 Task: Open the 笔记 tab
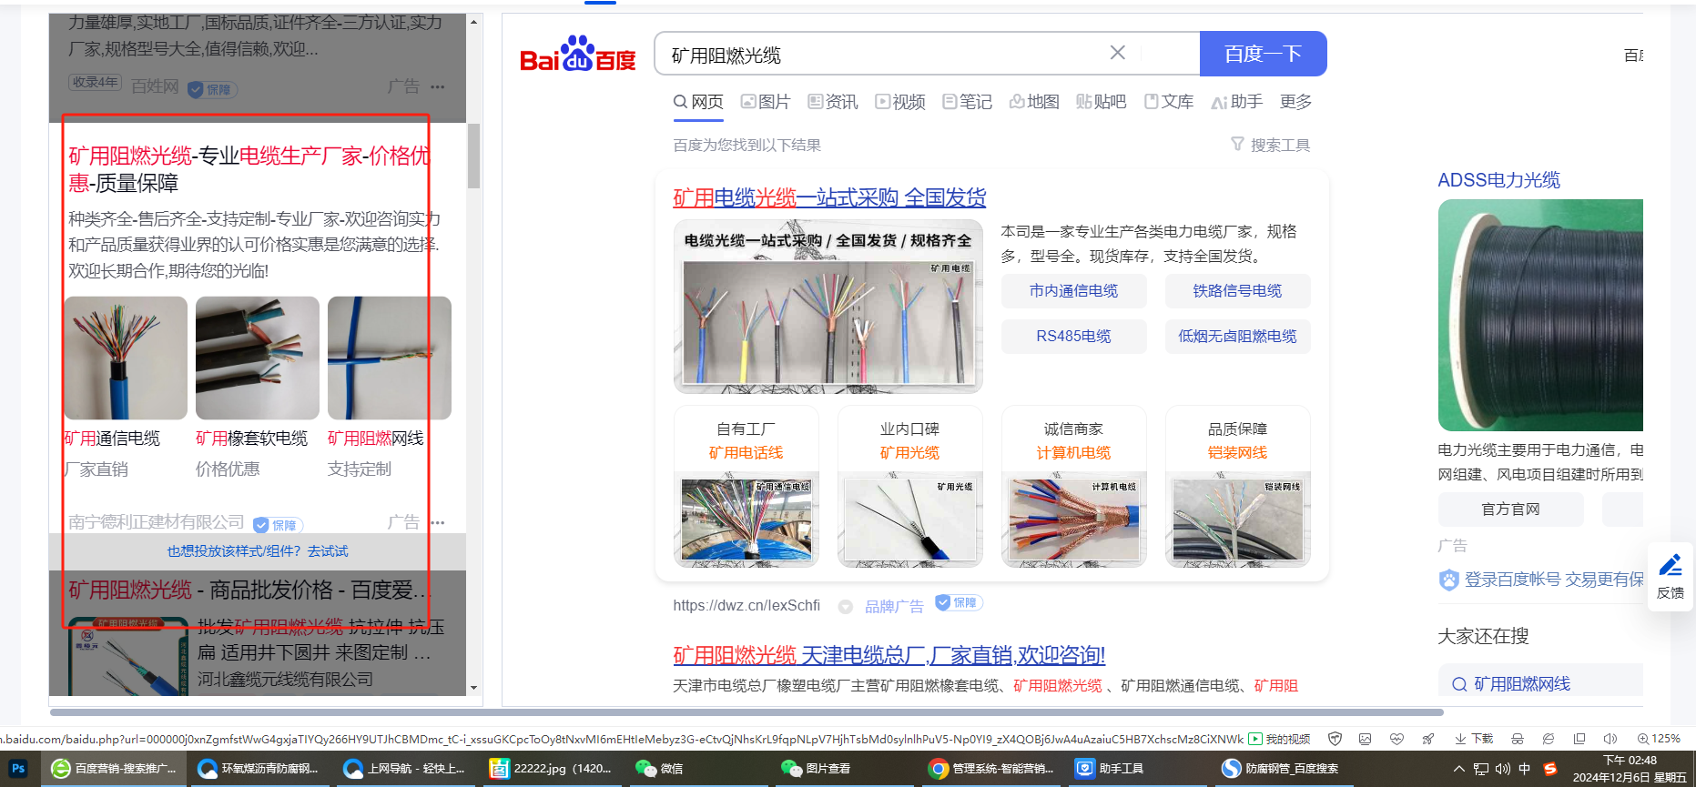point(968,102)
